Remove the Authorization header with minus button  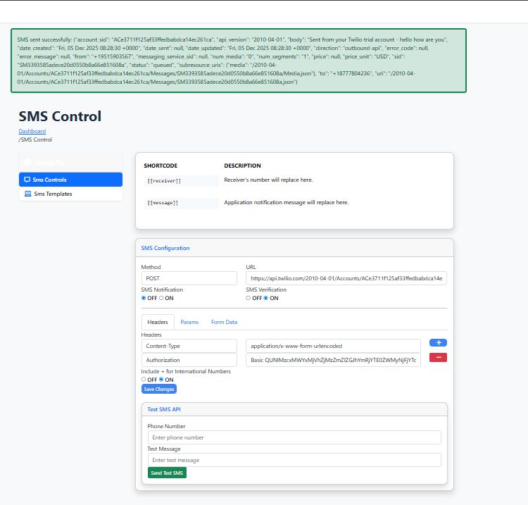tap(438, 358)
